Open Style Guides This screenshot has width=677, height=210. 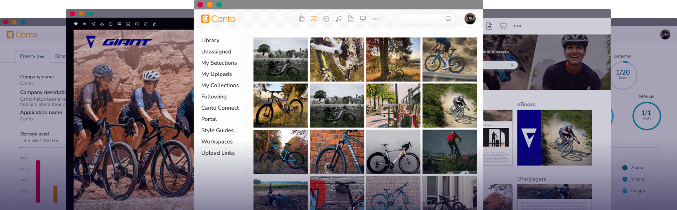click(x=218, y=130)
